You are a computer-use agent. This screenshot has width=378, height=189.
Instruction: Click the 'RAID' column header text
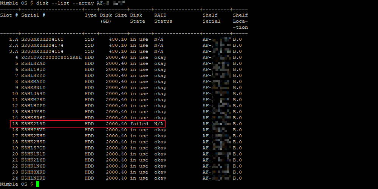(x=160, y=15)
